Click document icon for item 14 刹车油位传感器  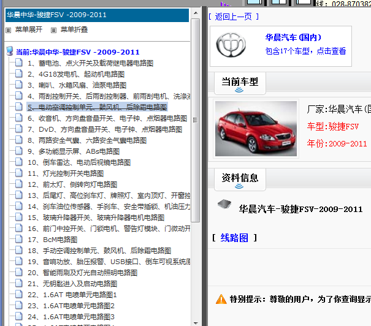(19, 206)
